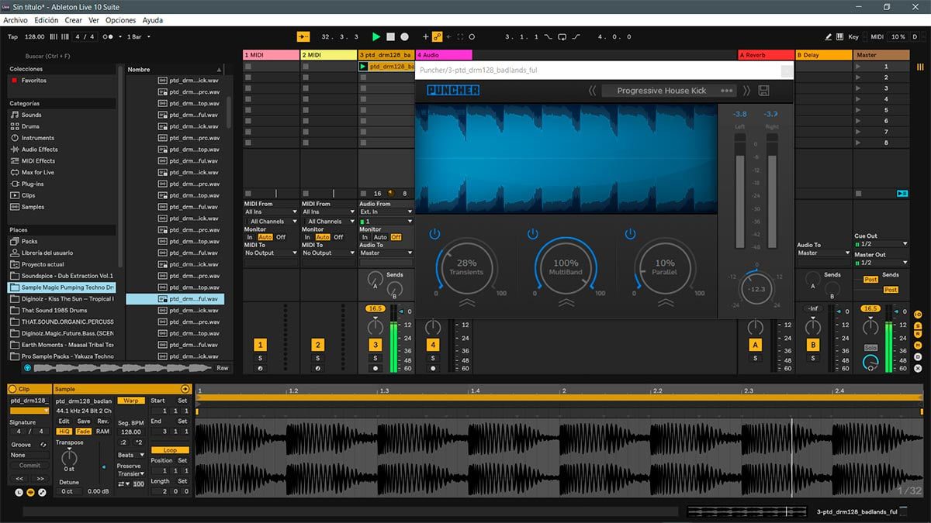Toggle the computer MIDI keyboard icon

click(840, 36)
